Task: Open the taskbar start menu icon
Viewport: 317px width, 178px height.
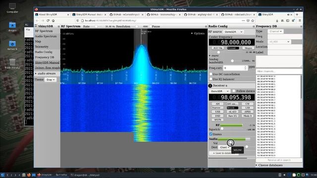Action: point(2,175)
